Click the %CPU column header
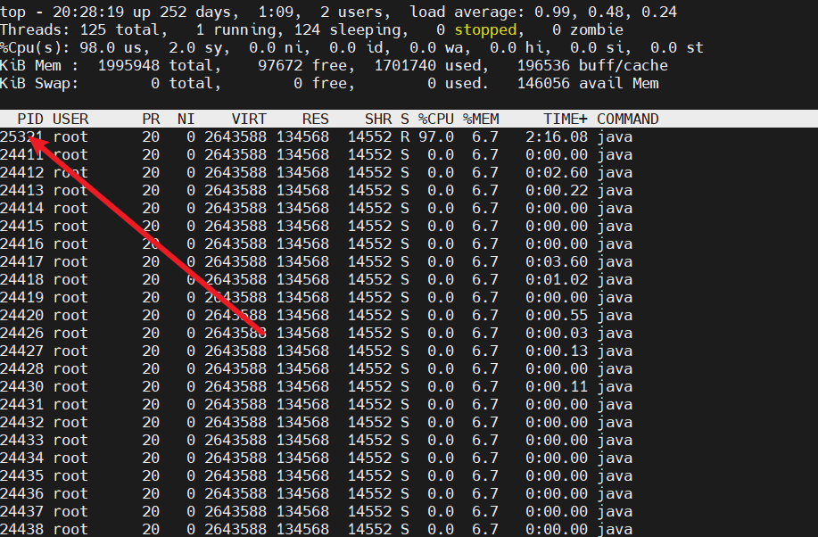818x537 pixels. 436,119
